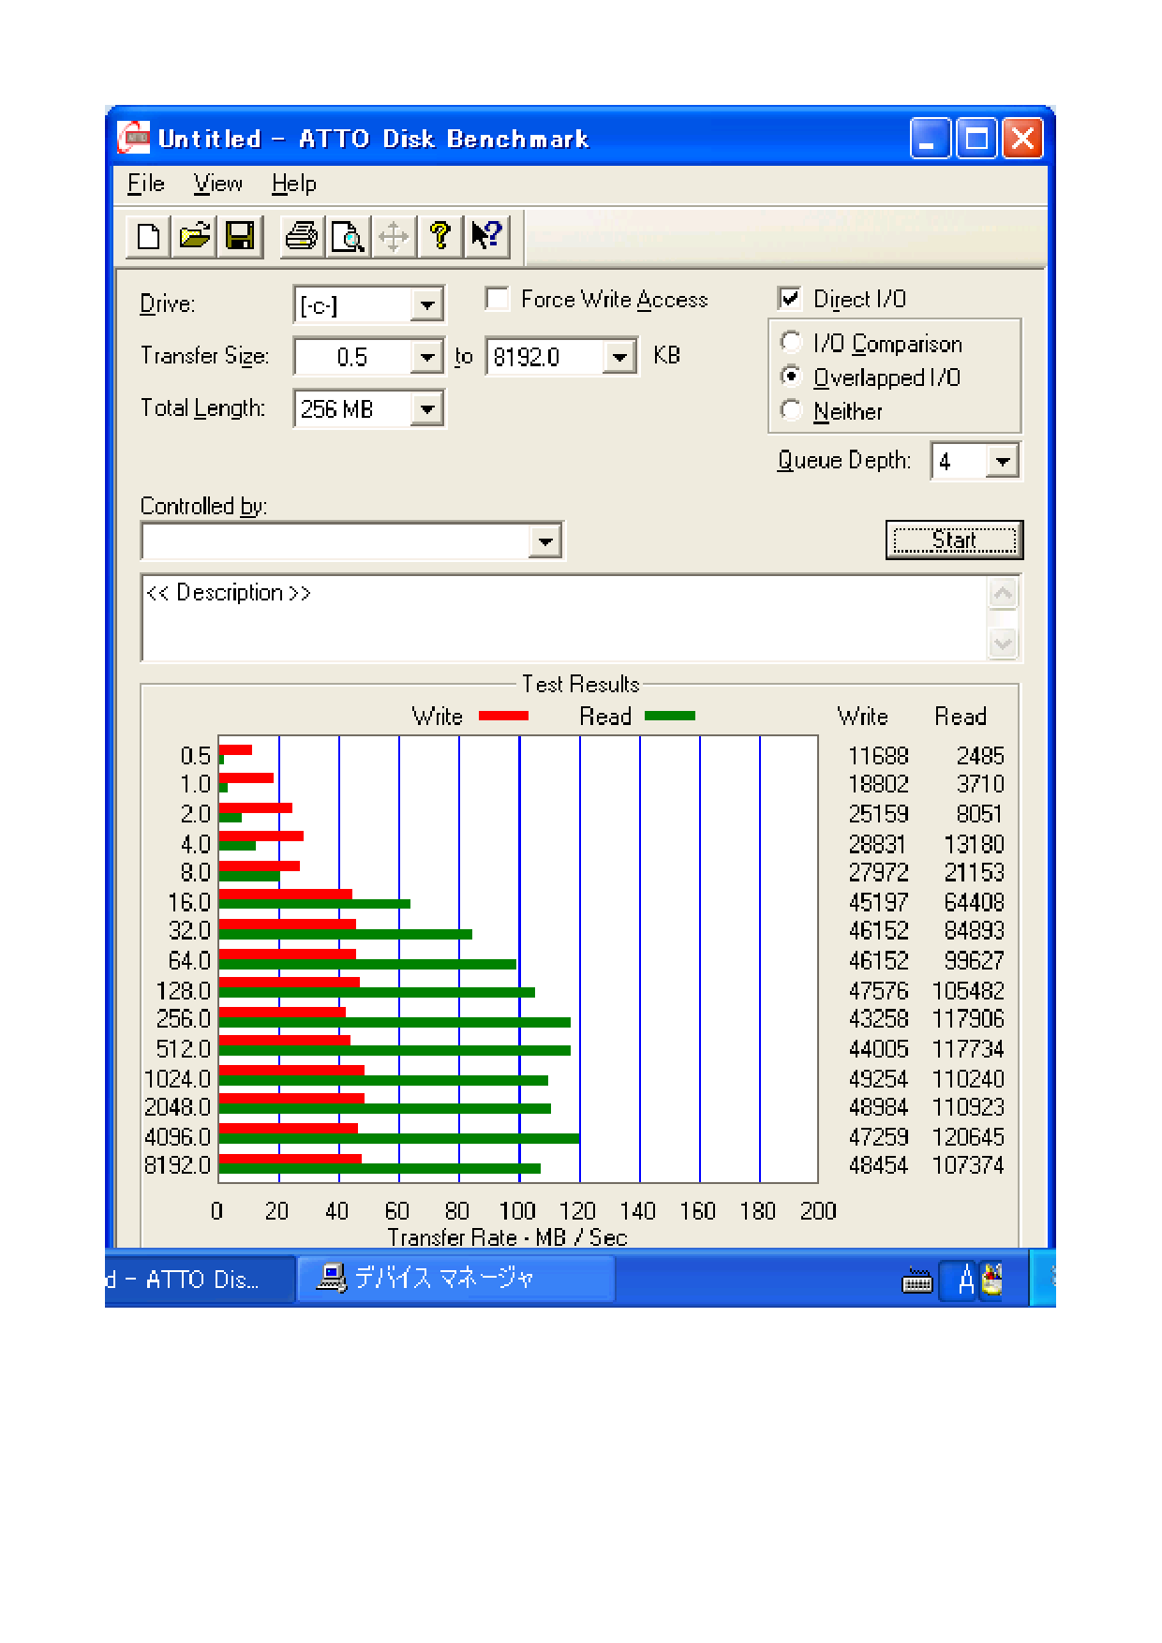Image resolution: width=1162 pixels, height=1643 pixels.
Task: Click the write value 48454
Action: (x=878, y=1165)
